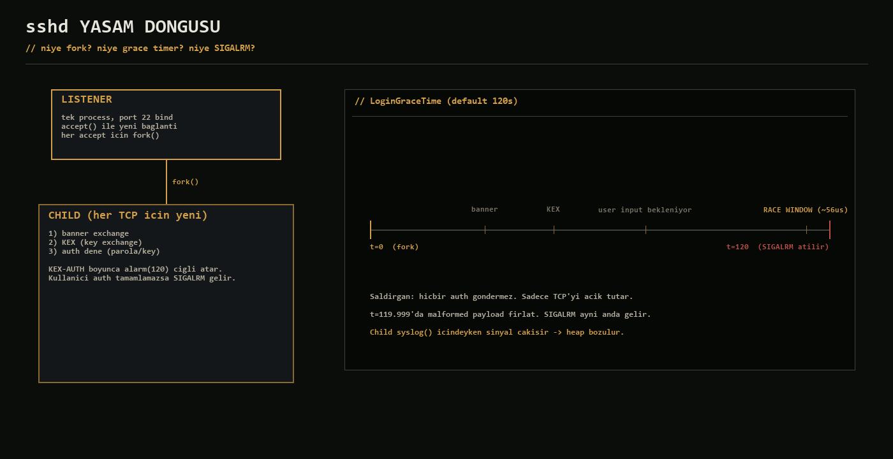This screenshot has width=893, height=459.
Task: Click step '3) auth dene (parola/key)'
Action: click(105, 251)
